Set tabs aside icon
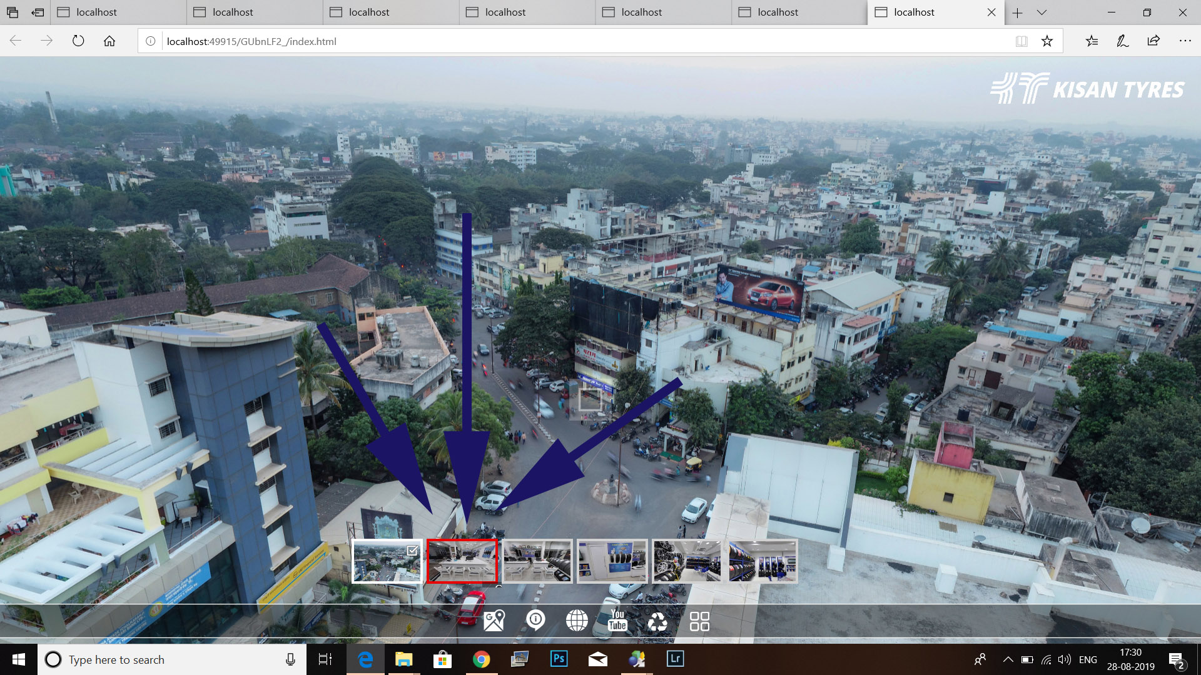Viewport: 1201px width, 675px height. (x=38, y=12)
